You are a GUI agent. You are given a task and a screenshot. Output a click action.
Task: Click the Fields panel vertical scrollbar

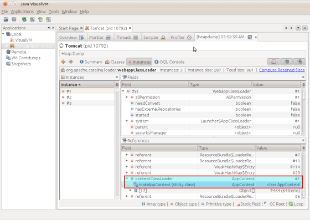[304, 112]
